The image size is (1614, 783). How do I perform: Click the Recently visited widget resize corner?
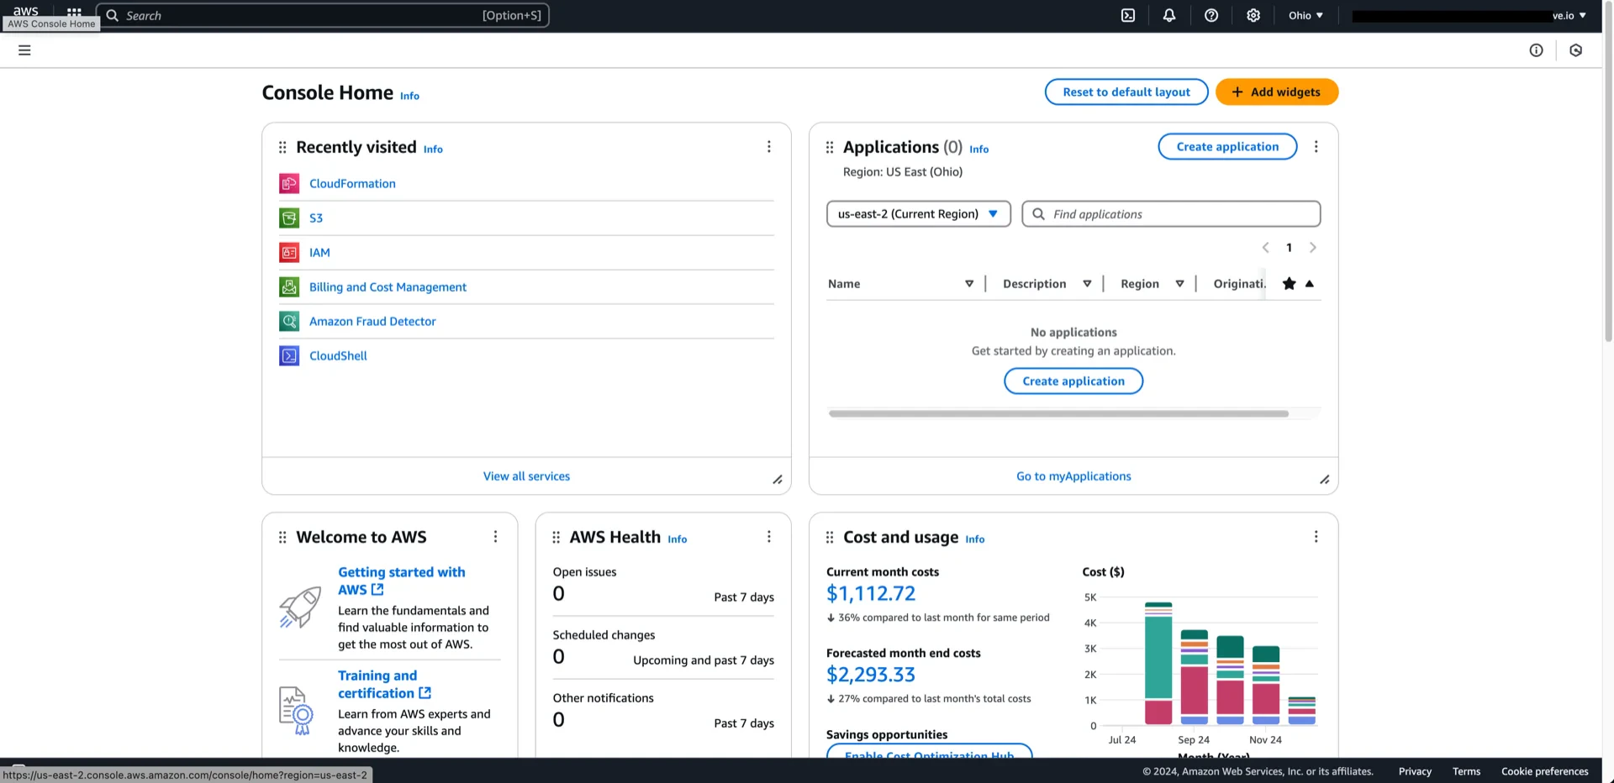[778, 480]
